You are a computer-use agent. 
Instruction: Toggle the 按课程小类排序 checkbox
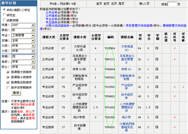tap(8, 77)
